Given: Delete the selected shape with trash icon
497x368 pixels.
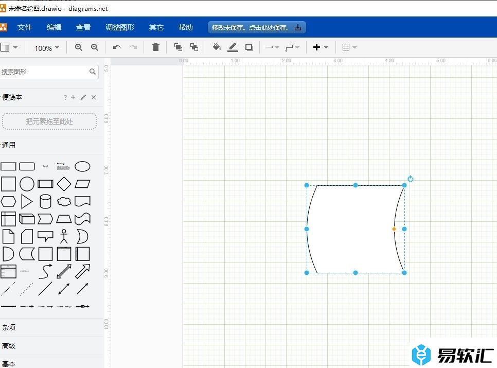Looking at the screenshot, I should pyautogui.click(x=155, y=47).
